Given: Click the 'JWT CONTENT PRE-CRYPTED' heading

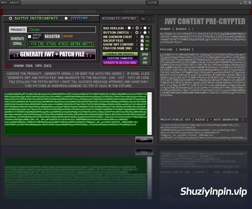Looking at the screenshot, I should [x=205, y=21].
